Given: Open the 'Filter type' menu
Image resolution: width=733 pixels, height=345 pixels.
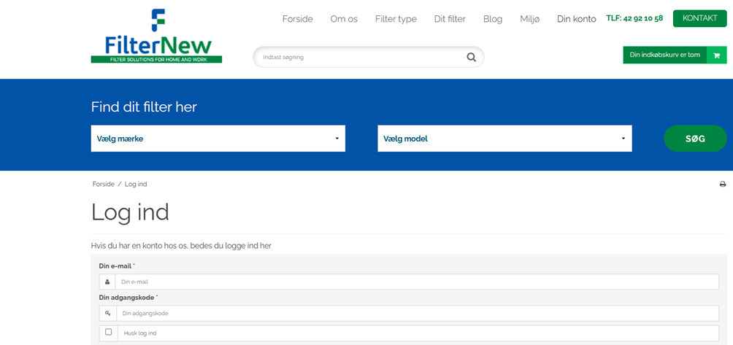Looking at the screenshot, I should click(396, 19).
